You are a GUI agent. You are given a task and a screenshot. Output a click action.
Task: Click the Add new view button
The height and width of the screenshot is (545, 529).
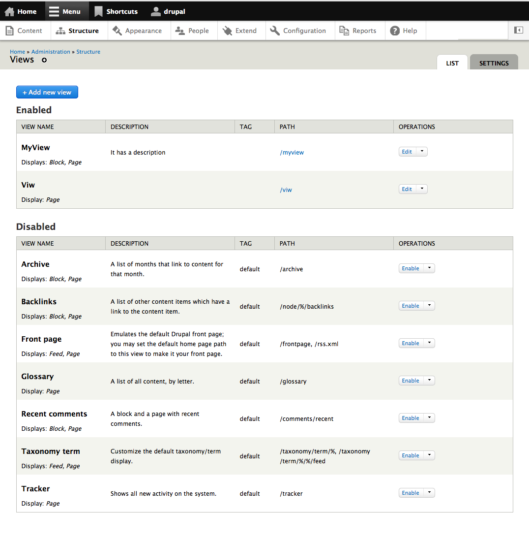point(47,92)
